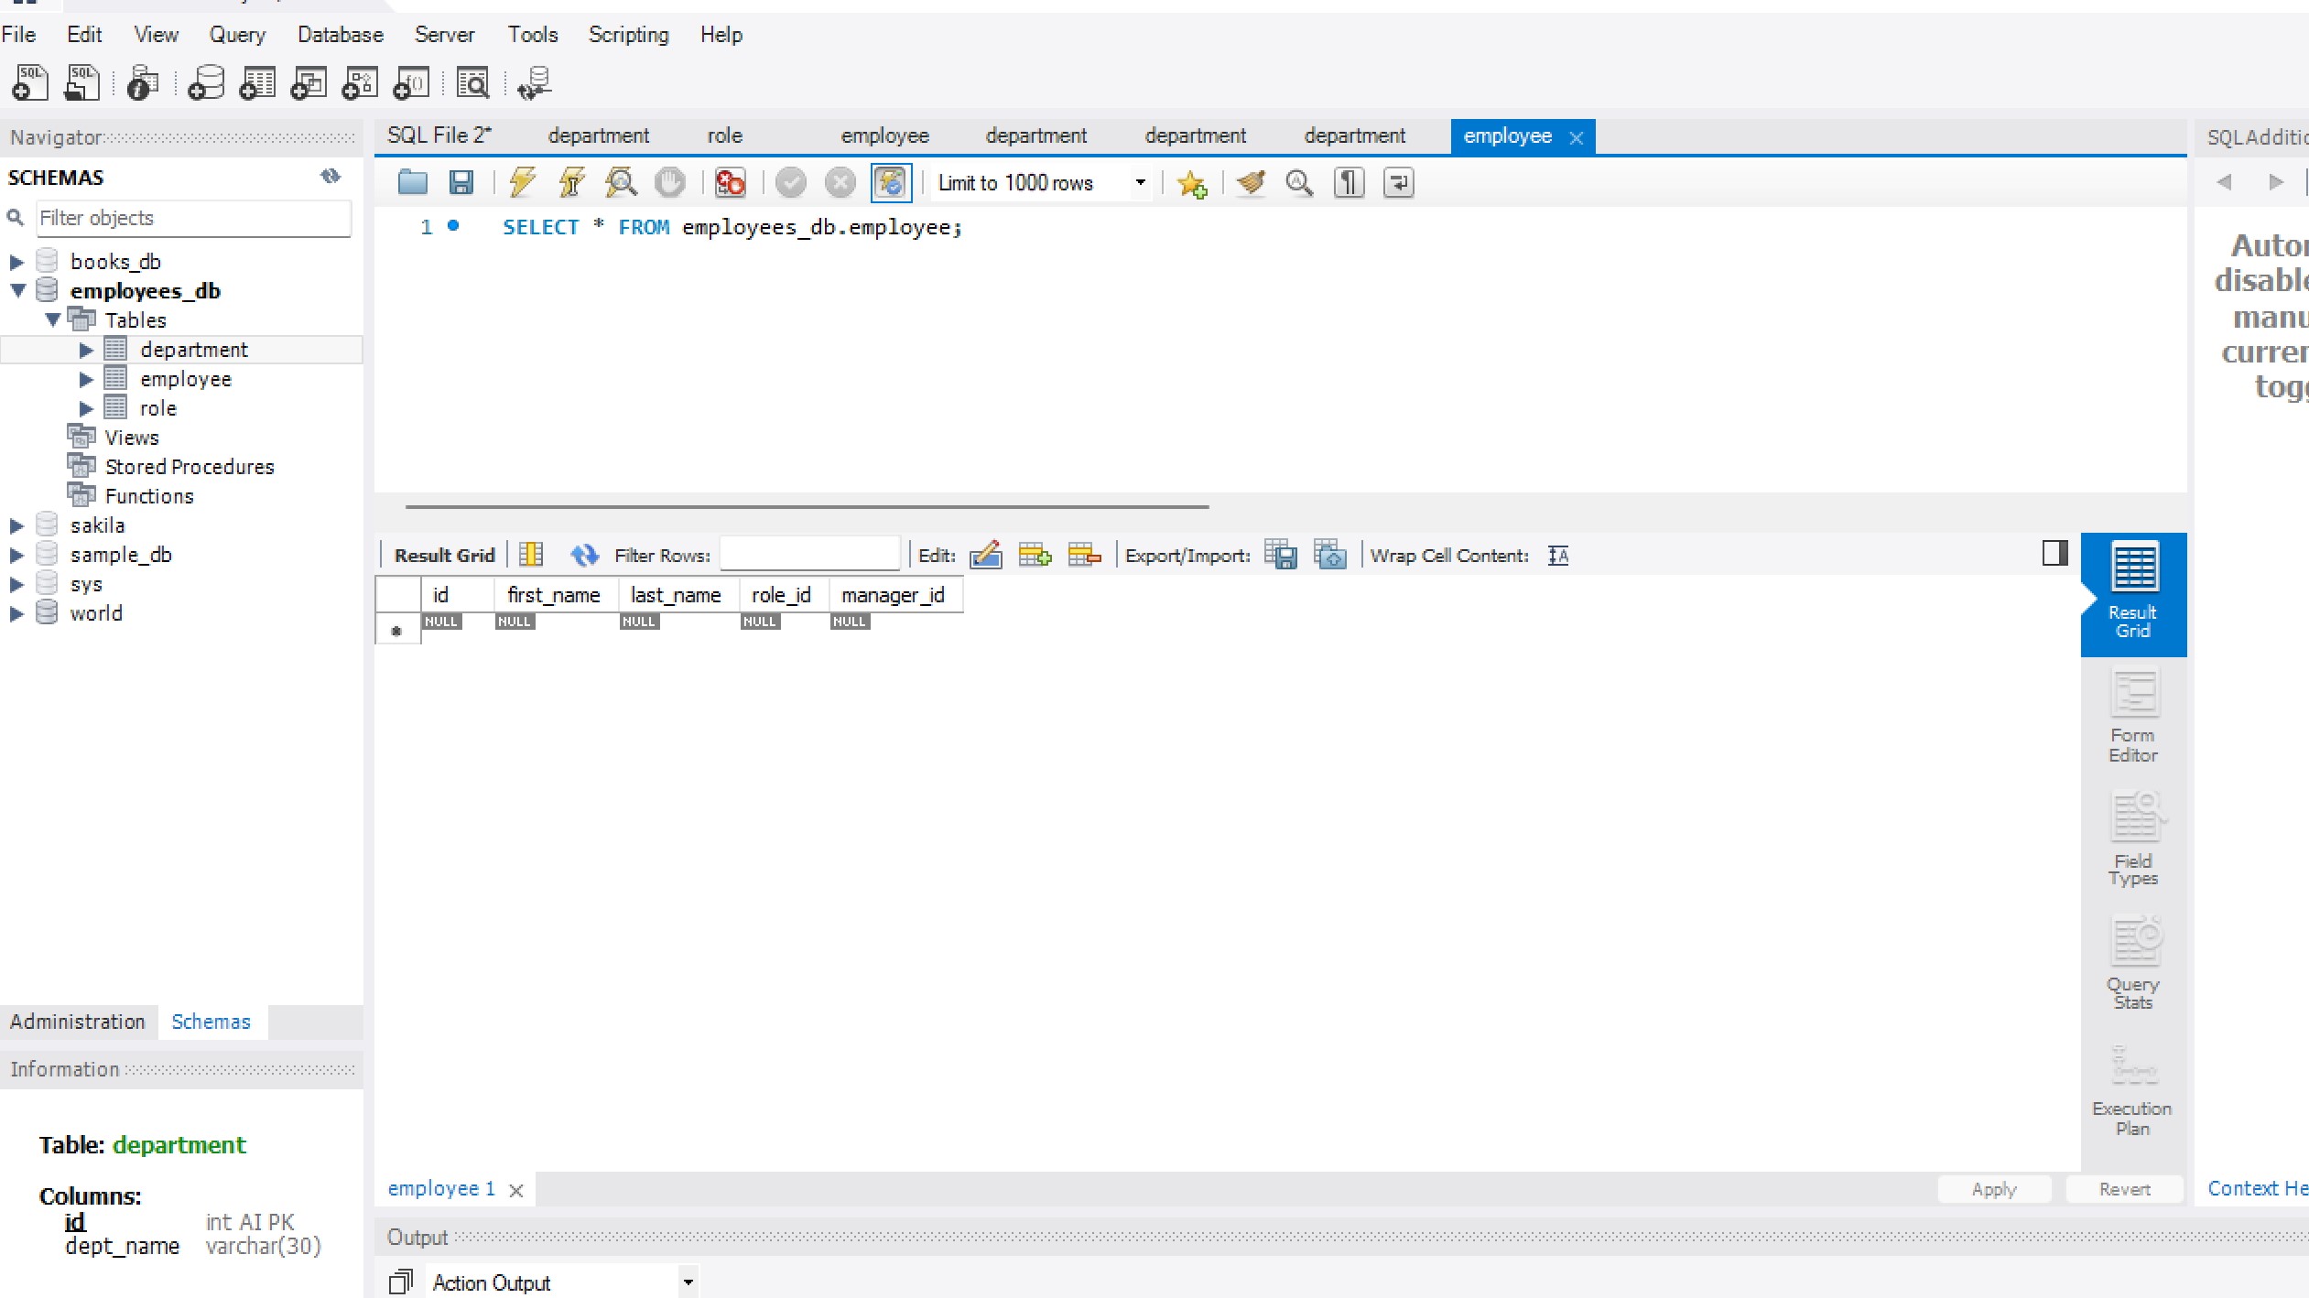The width and height of the screenshot is (2309, 1298).
Task: Toggle the result side panel visibility
Action: point(2054,553)
